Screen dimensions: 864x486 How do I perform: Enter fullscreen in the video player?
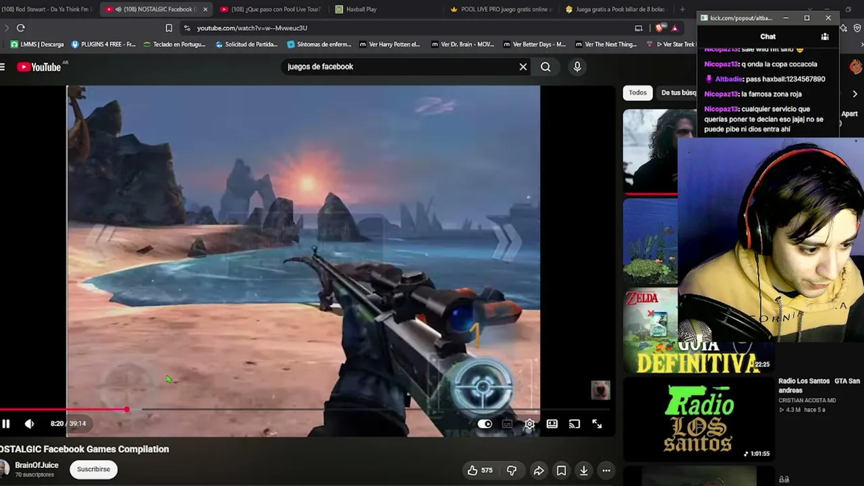tap(597, 424)
